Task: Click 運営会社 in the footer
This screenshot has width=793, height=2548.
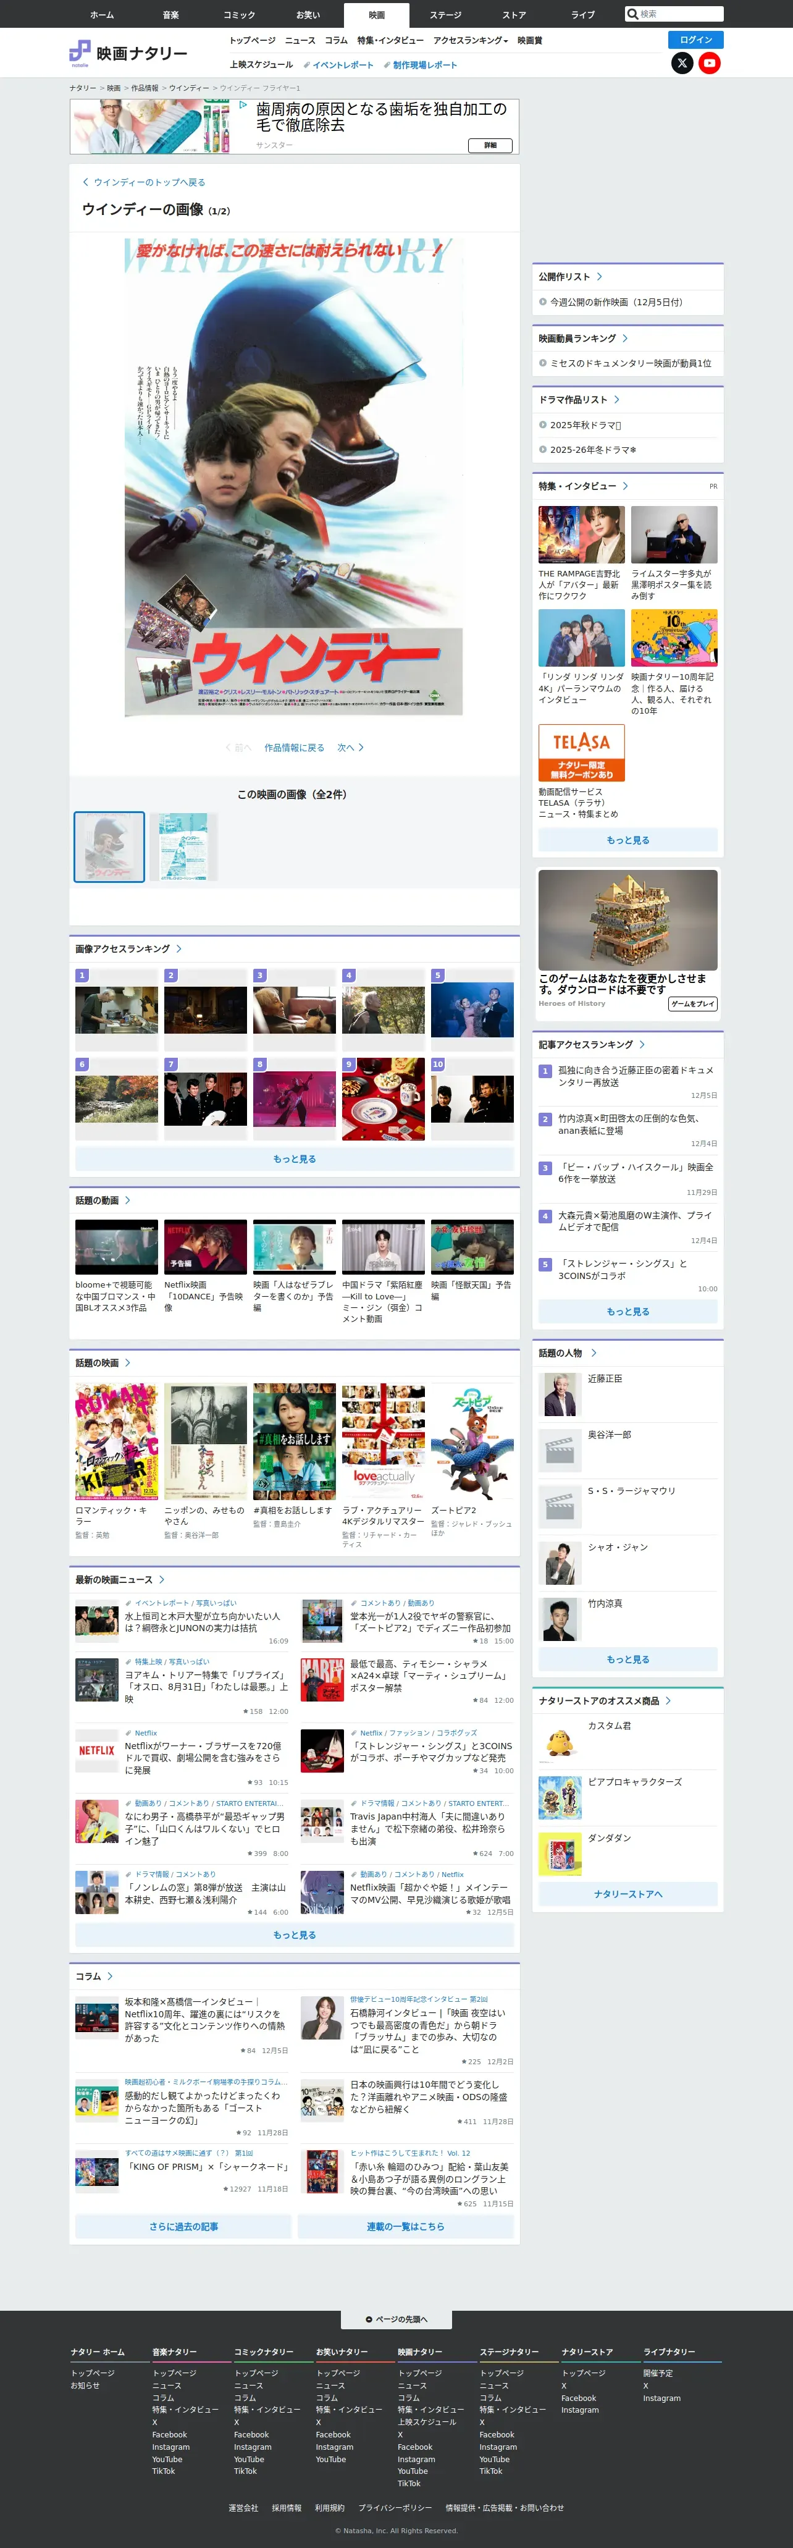Action: [243, 2507]
